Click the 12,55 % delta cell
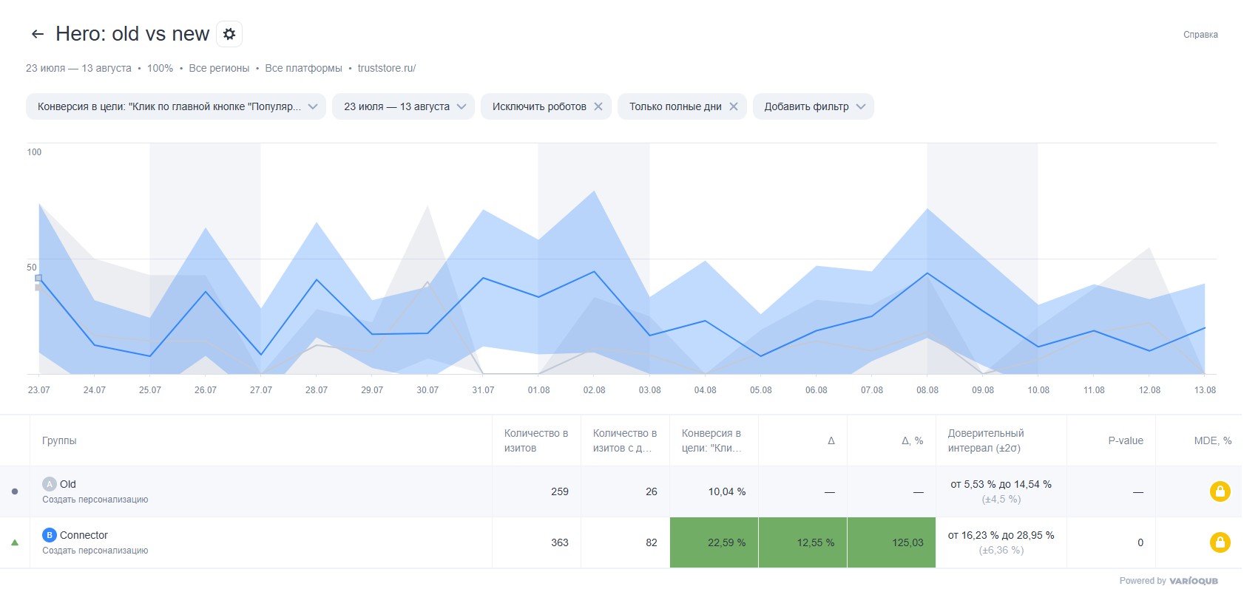The image size is (1244, 589). (802, 542)
